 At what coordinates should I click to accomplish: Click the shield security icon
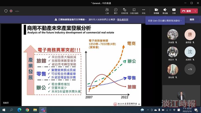(6, 11)
